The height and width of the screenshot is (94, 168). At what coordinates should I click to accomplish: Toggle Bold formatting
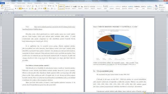pyautogui.click(x=15, y=9)
